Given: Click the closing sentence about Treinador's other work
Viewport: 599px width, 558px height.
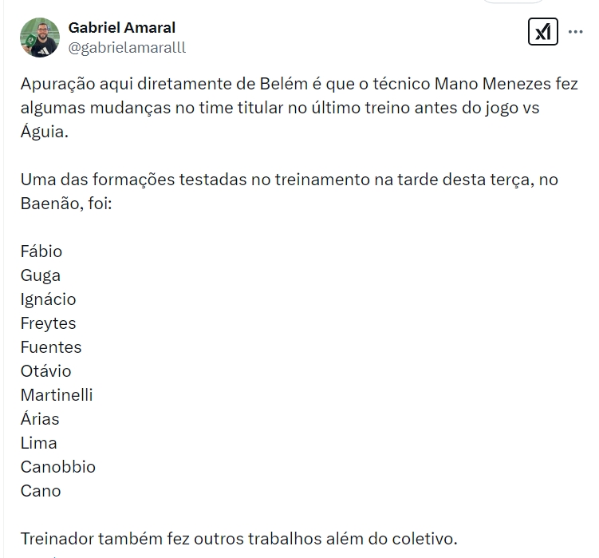Looking at the screenshot, I should coord(238,539).
